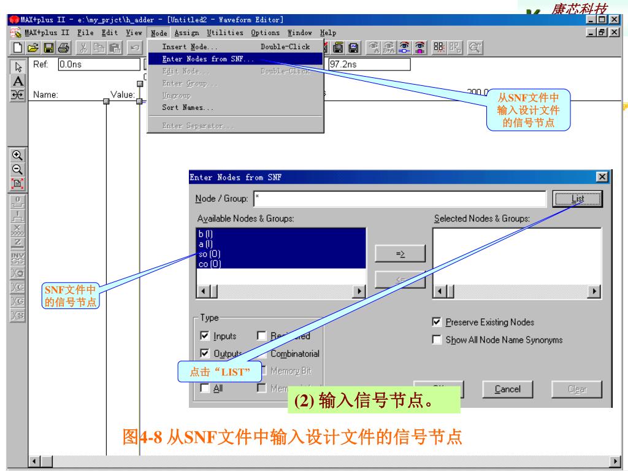Click the 97.2ns time field

click(369, 64)
